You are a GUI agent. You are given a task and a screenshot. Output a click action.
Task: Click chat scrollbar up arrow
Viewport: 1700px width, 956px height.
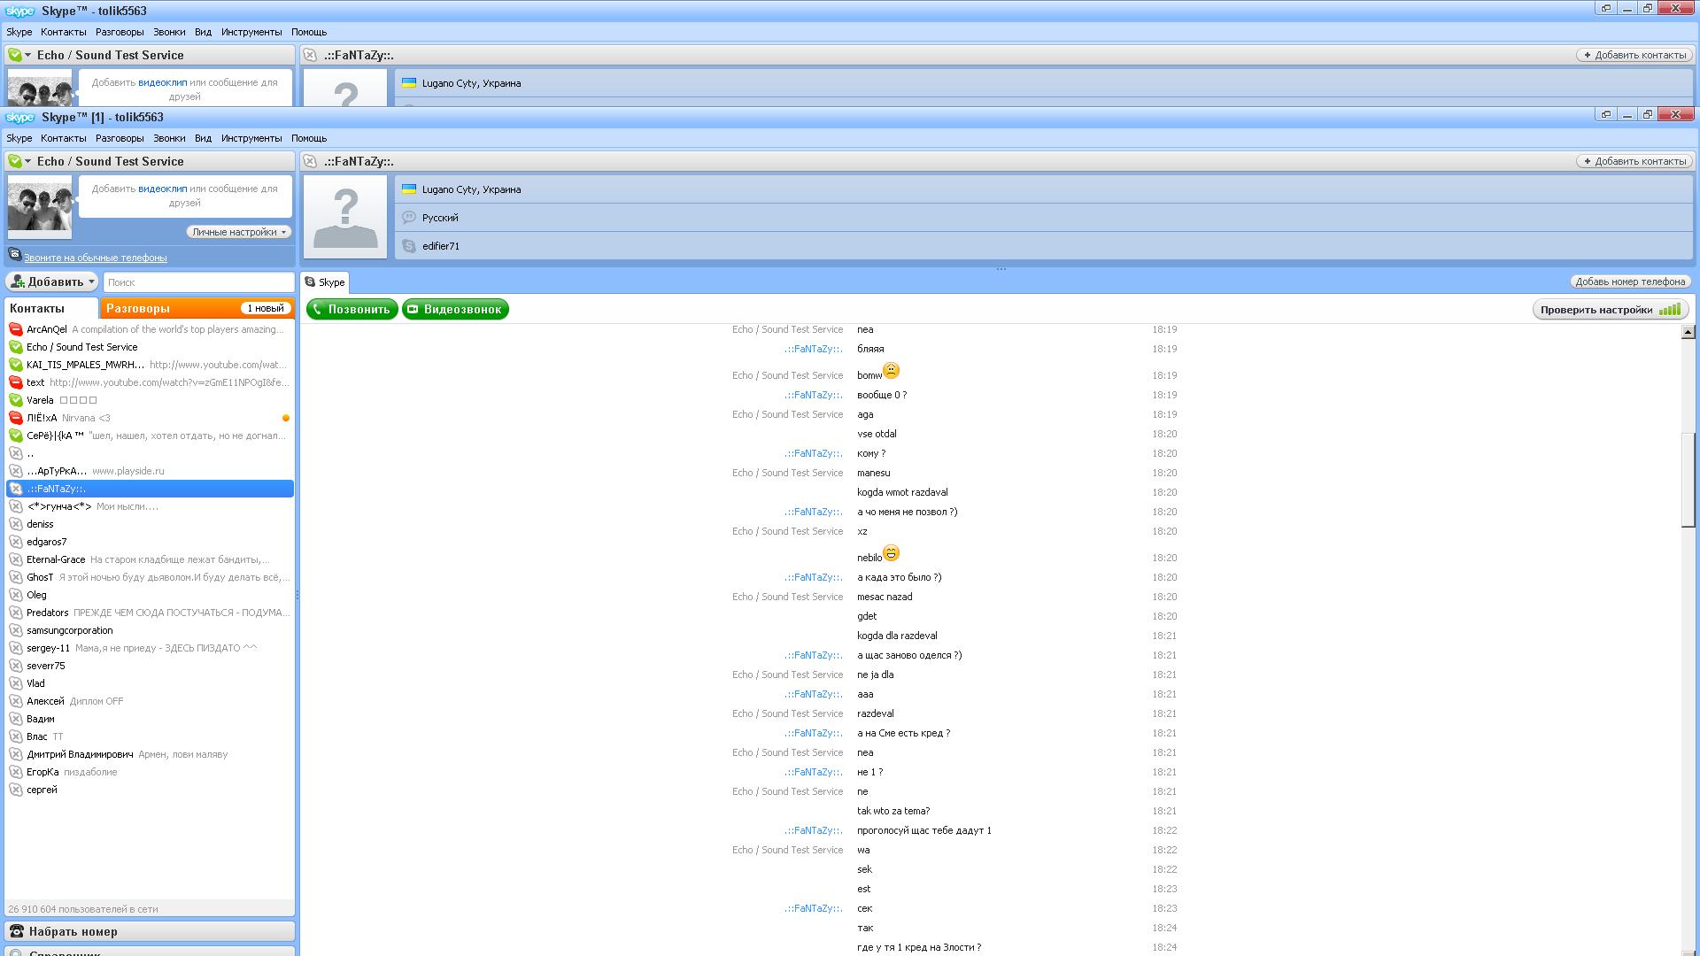tap(1688, 332)
